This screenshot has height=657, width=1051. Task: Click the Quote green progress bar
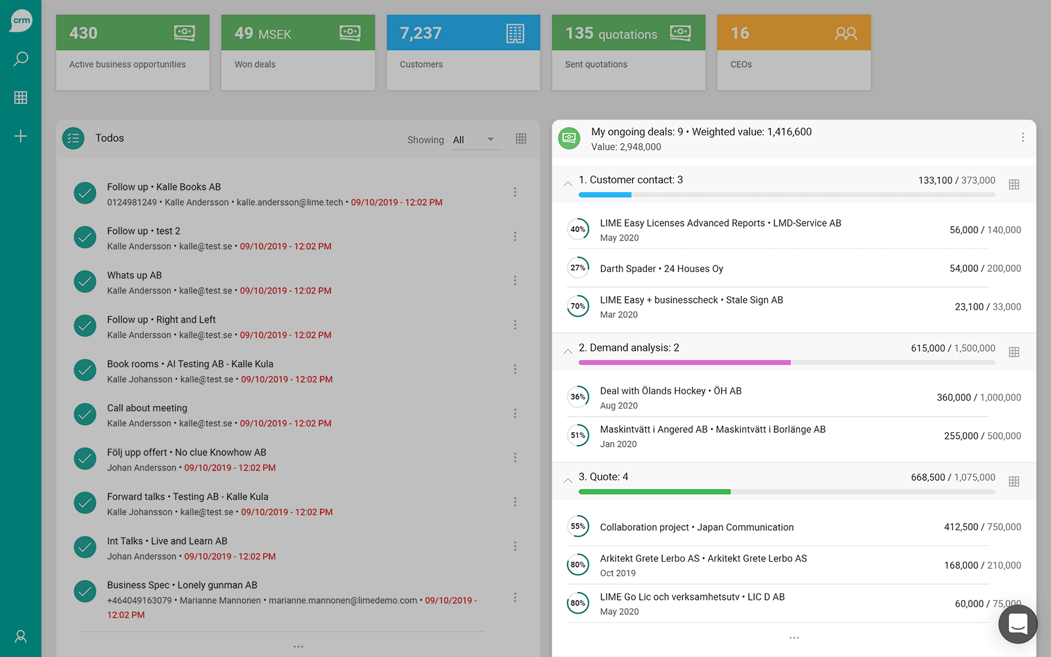654,492
